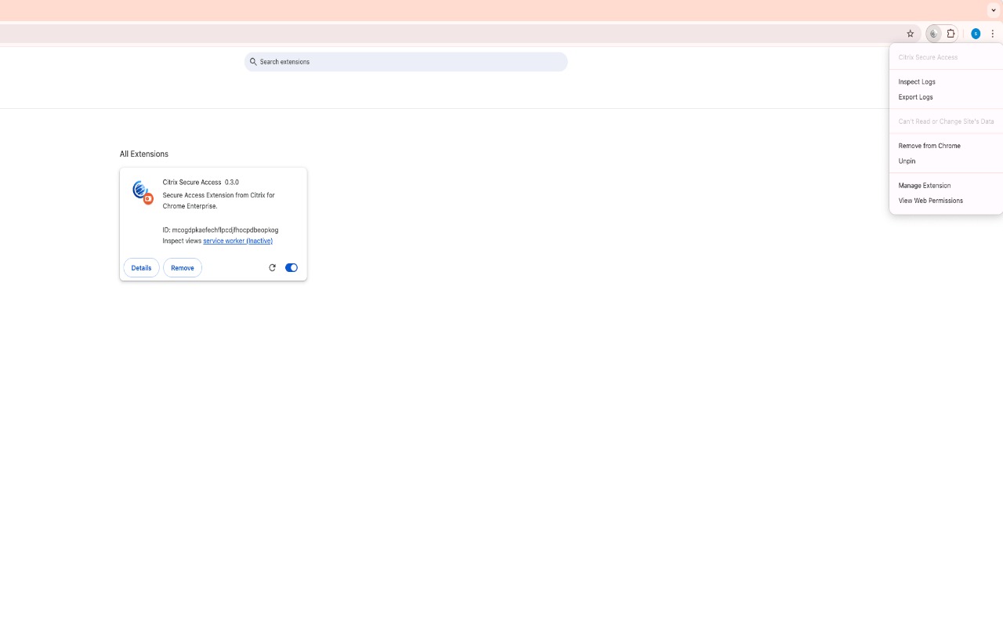Choose Inspect Logs from the extension menu
The width and height of the screenshot is (1003, 627).
point(916,82)
